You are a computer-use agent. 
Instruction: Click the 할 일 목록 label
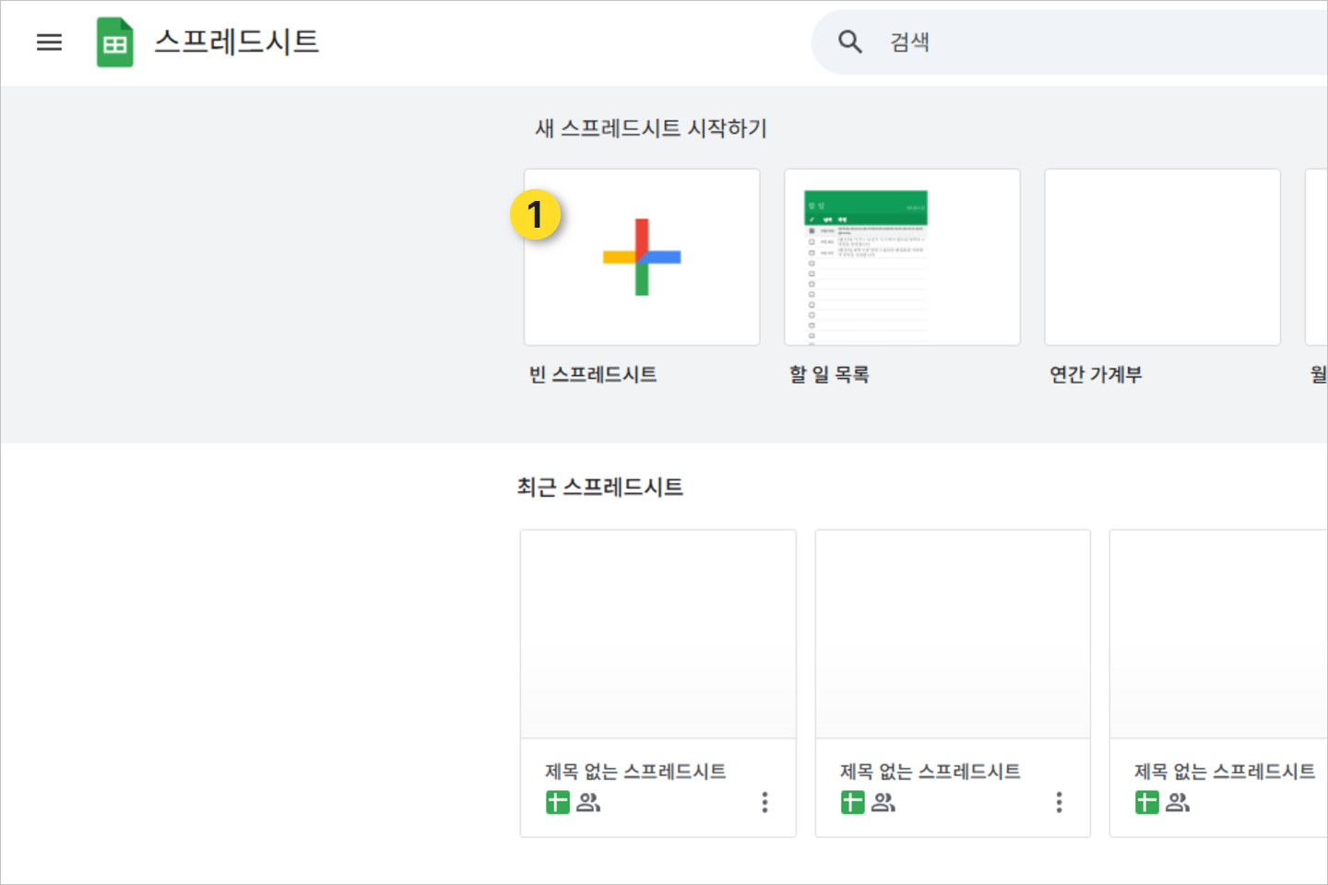tap(829, 374)
